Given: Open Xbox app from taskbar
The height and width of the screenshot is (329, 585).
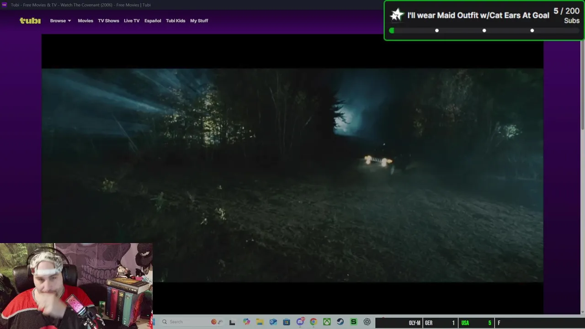Looking at the screenshot, I should [x=327, y=322].
